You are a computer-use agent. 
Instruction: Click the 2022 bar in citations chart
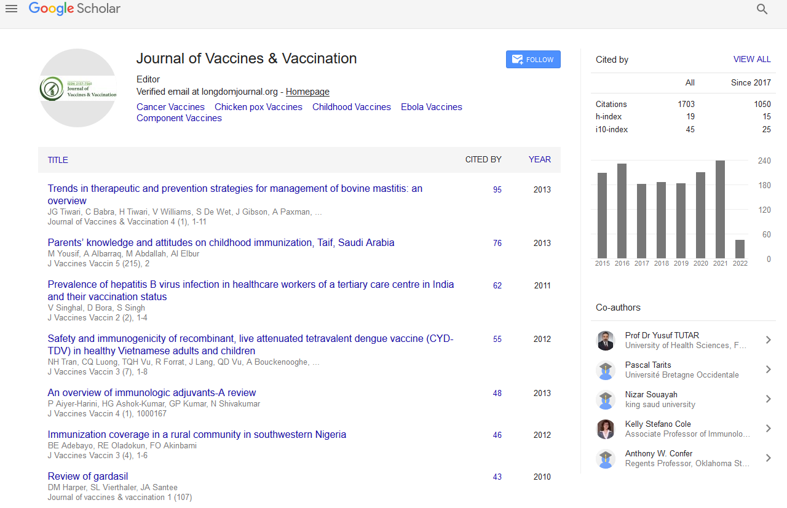click(x=740, y=249)
